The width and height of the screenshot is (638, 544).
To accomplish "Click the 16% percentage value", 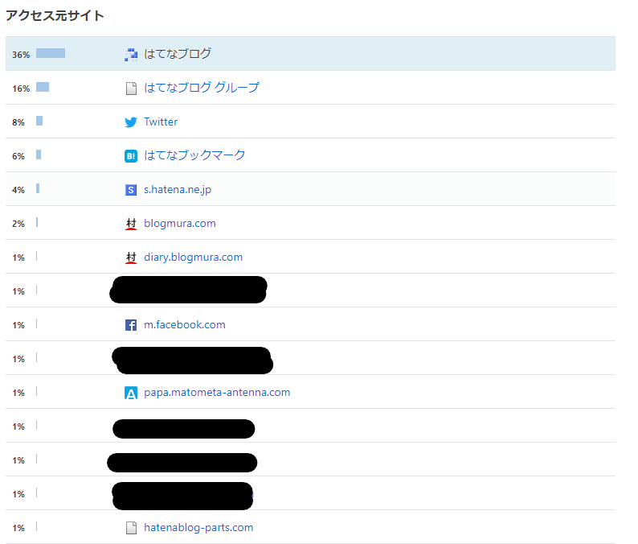I will coord(21,89).
